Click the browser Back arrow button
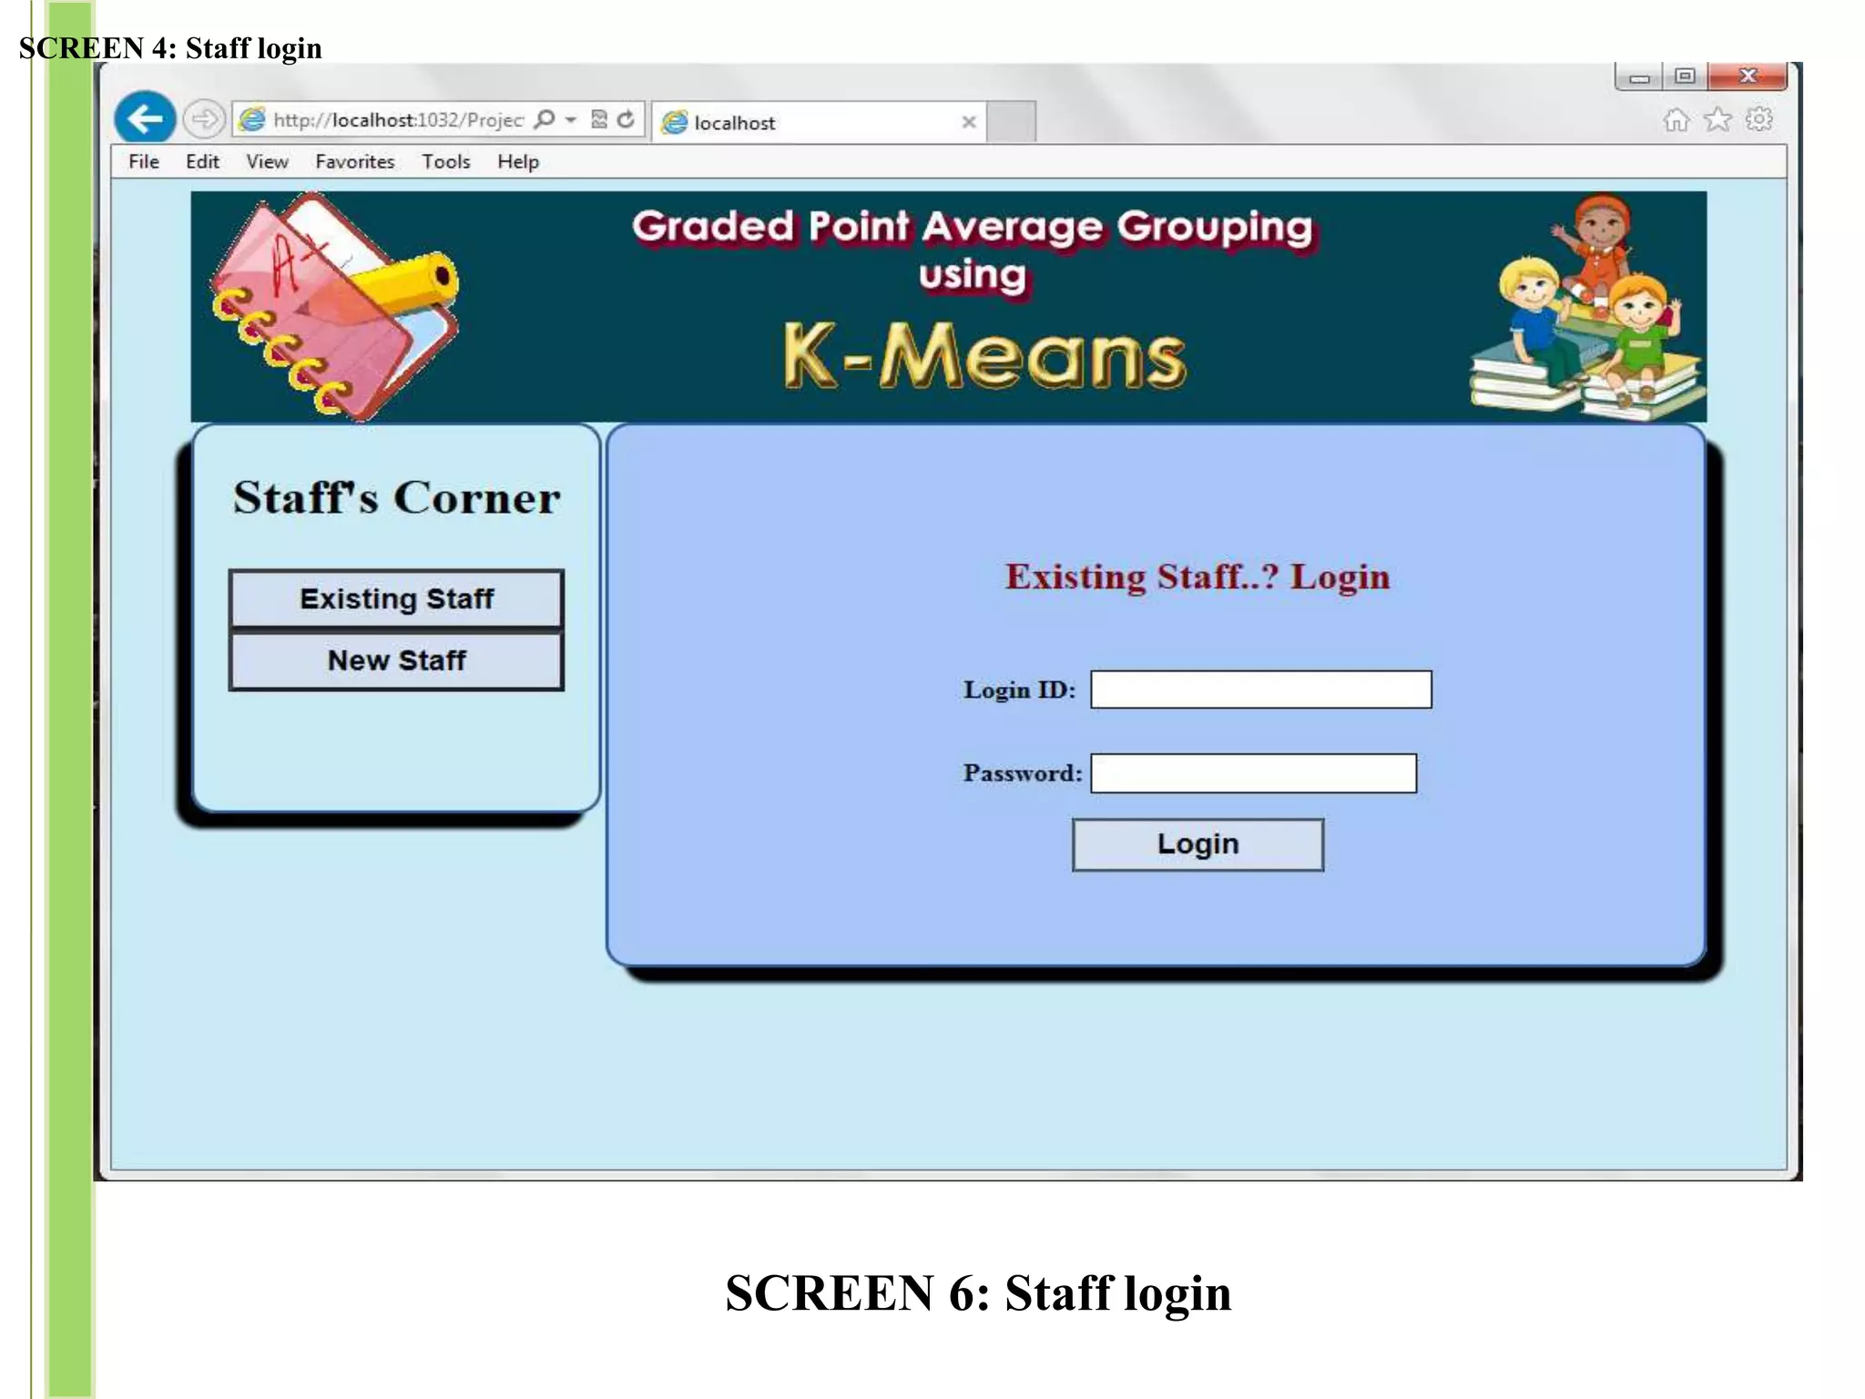 [145, 118]
